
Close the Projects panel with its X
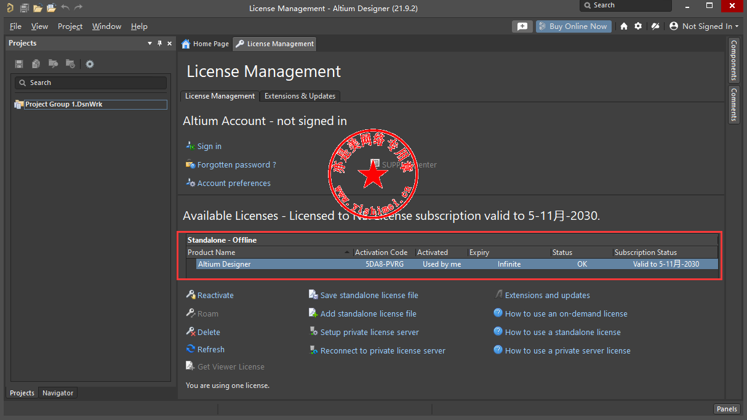coord(170,43)
